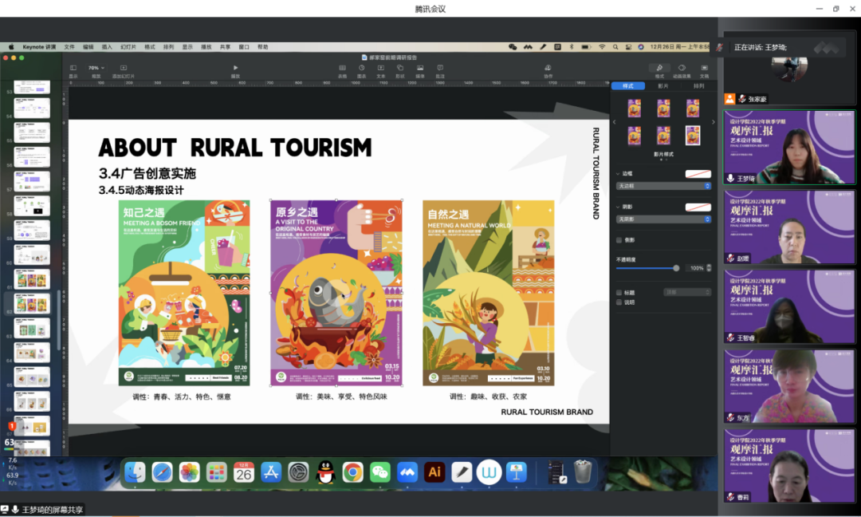
Task: Enable the Reflection (倒影) checkbox
Action: click(x=619, y=240)
